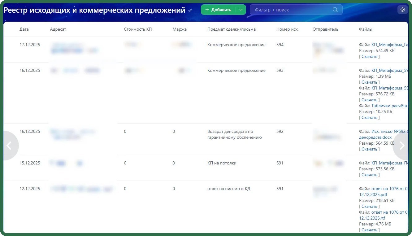Screen dimensions: 412x236
Task: Click the subject ответ на письмо и КД
Action: [229, 189]
